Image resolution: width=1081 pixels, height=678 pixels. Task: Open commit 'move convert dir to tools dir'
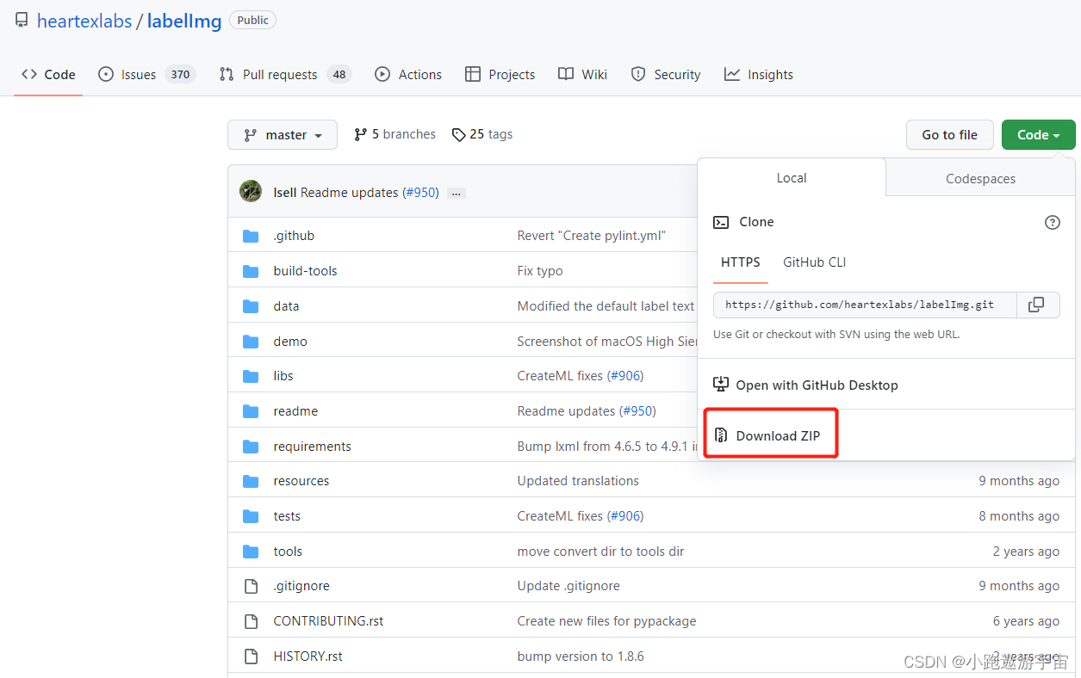pos(600,552)
